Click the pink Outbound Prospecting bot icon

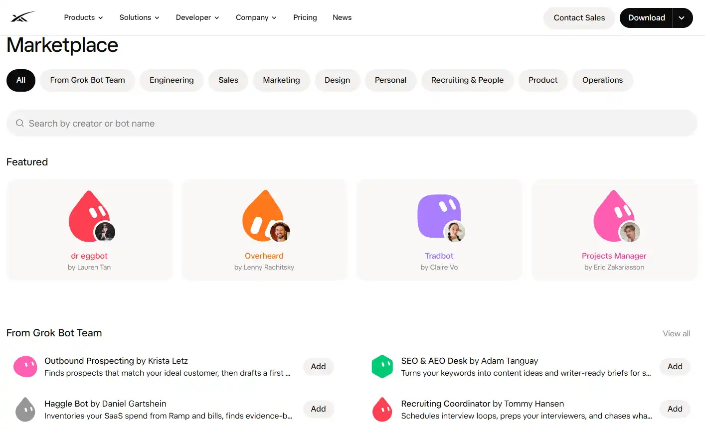point(25,366)
